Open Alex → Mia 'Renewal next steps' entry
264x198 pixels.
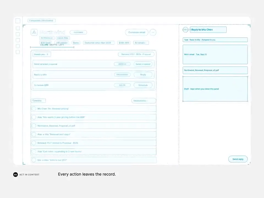94,134
